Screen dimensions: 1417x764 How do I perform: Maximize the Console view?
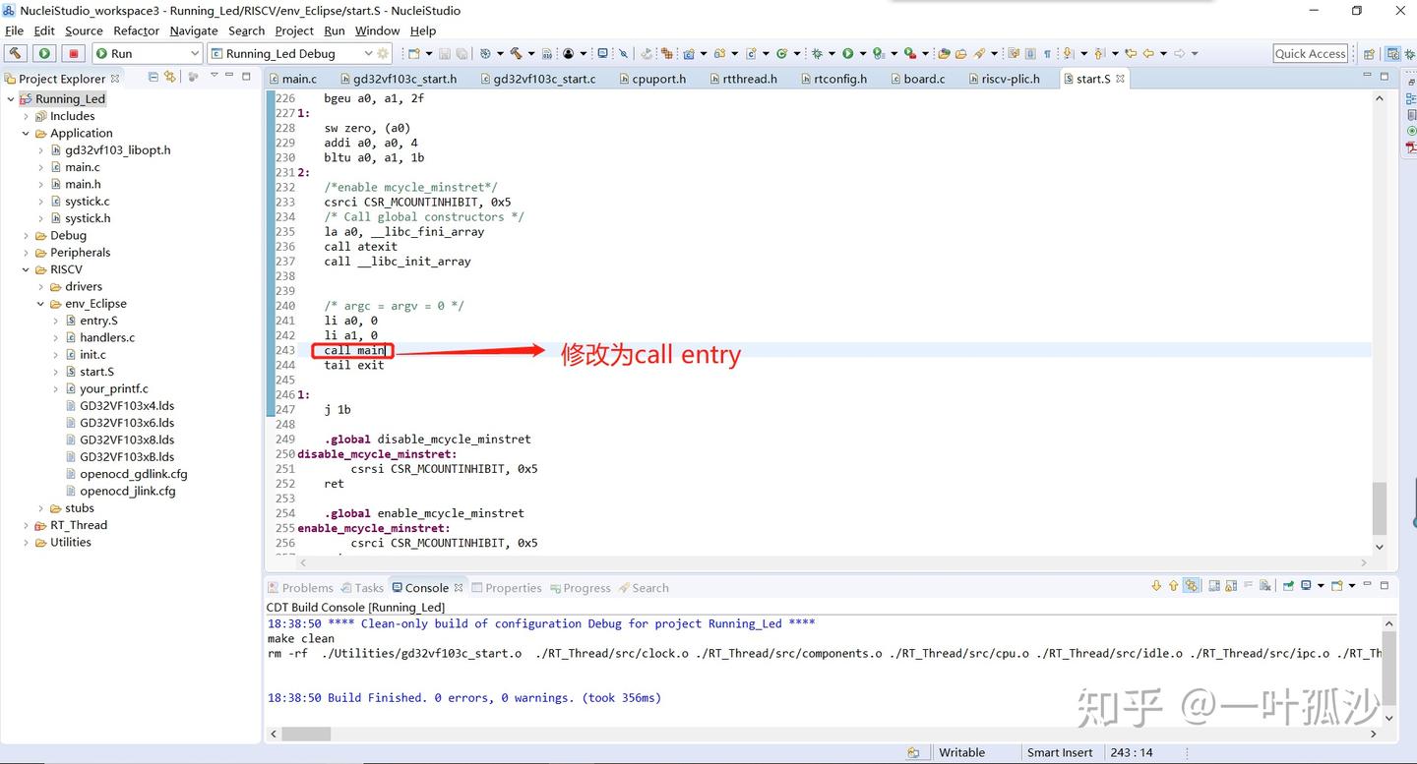(x=1383, y=586)
